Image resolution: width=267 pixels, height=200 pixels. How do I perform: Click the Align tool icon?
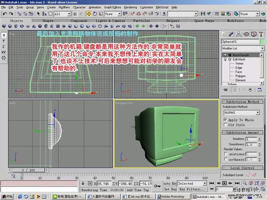click(x=209, y=14)
